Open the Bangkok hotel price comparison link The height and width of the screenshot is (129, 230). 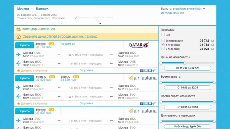(x=60, y=36)
